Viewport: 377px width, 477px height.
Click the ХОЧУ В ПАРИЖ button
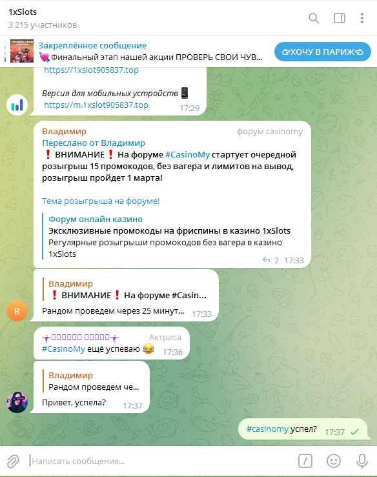(x=323, y=52)
